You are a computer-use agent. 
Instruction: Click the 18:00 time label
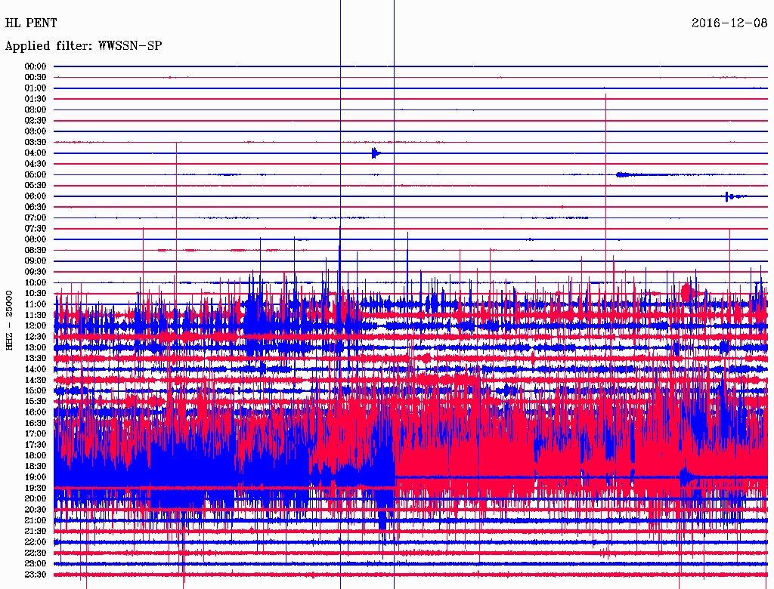36,455
